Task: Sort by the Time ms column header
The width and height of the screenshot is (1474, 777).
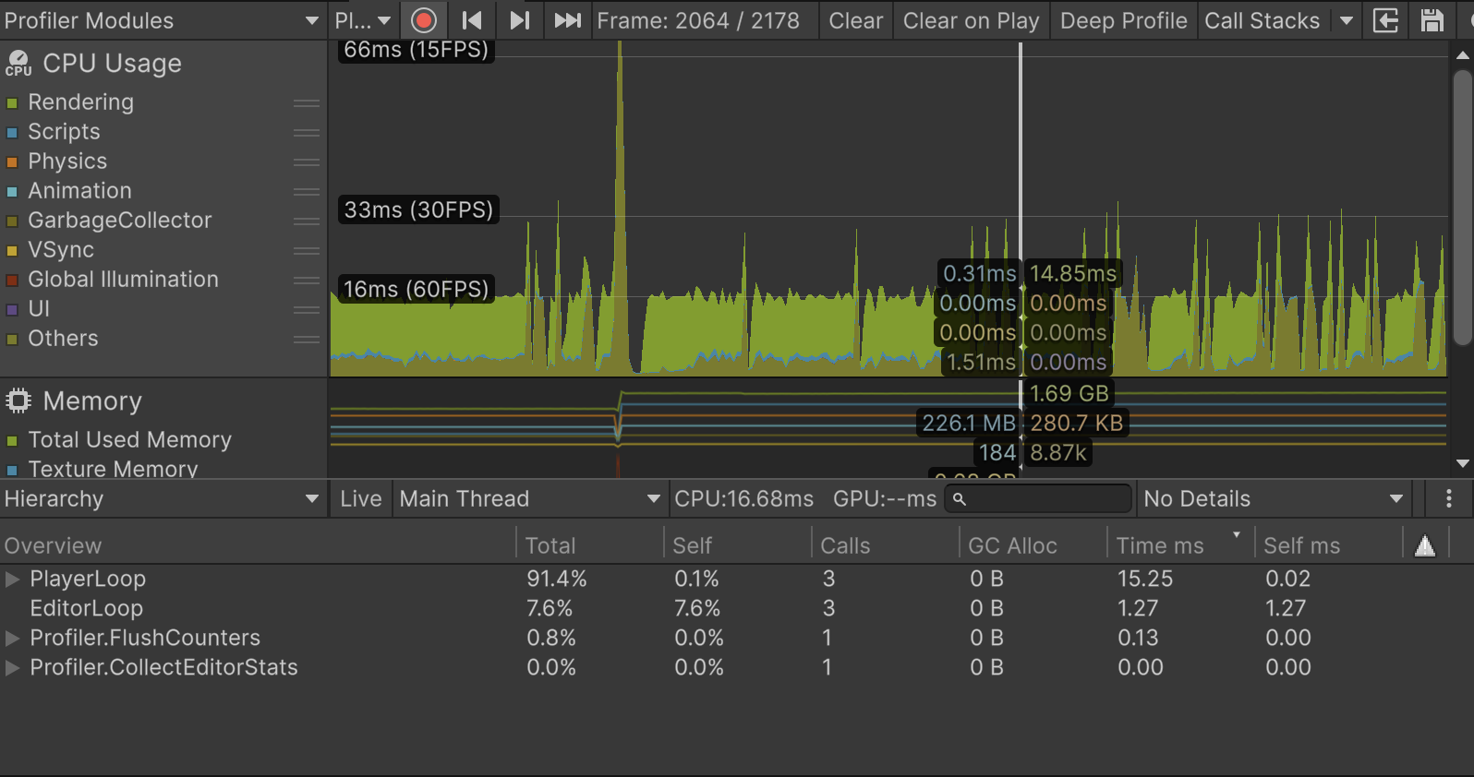Action: coord(1180,546)
